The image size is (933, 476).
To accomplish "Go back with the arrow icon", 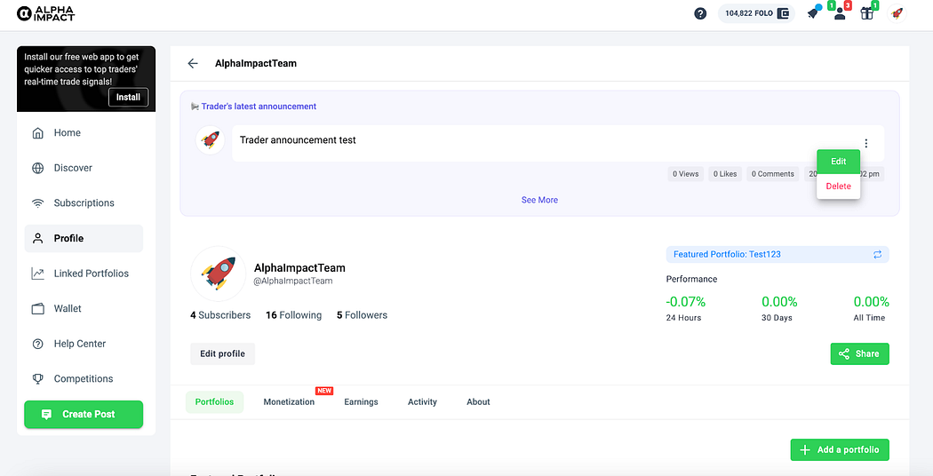I will click(192, 63).
